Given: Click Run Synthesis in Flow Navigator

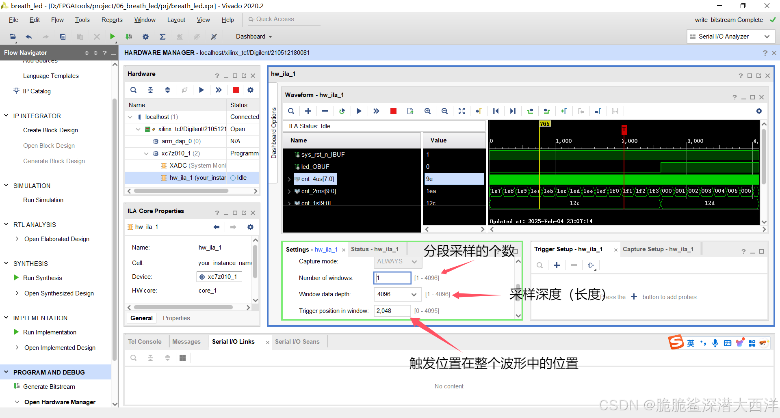Looking at the screenshot, I should click(x=43, y=278).
